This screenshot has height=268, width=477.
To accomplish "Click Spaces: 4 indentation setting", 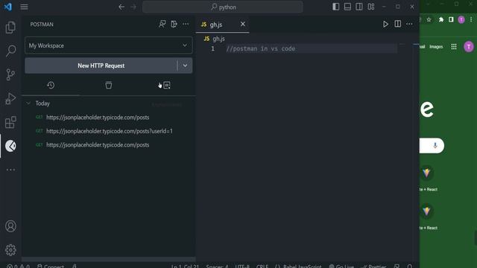I will pos(217,266).
